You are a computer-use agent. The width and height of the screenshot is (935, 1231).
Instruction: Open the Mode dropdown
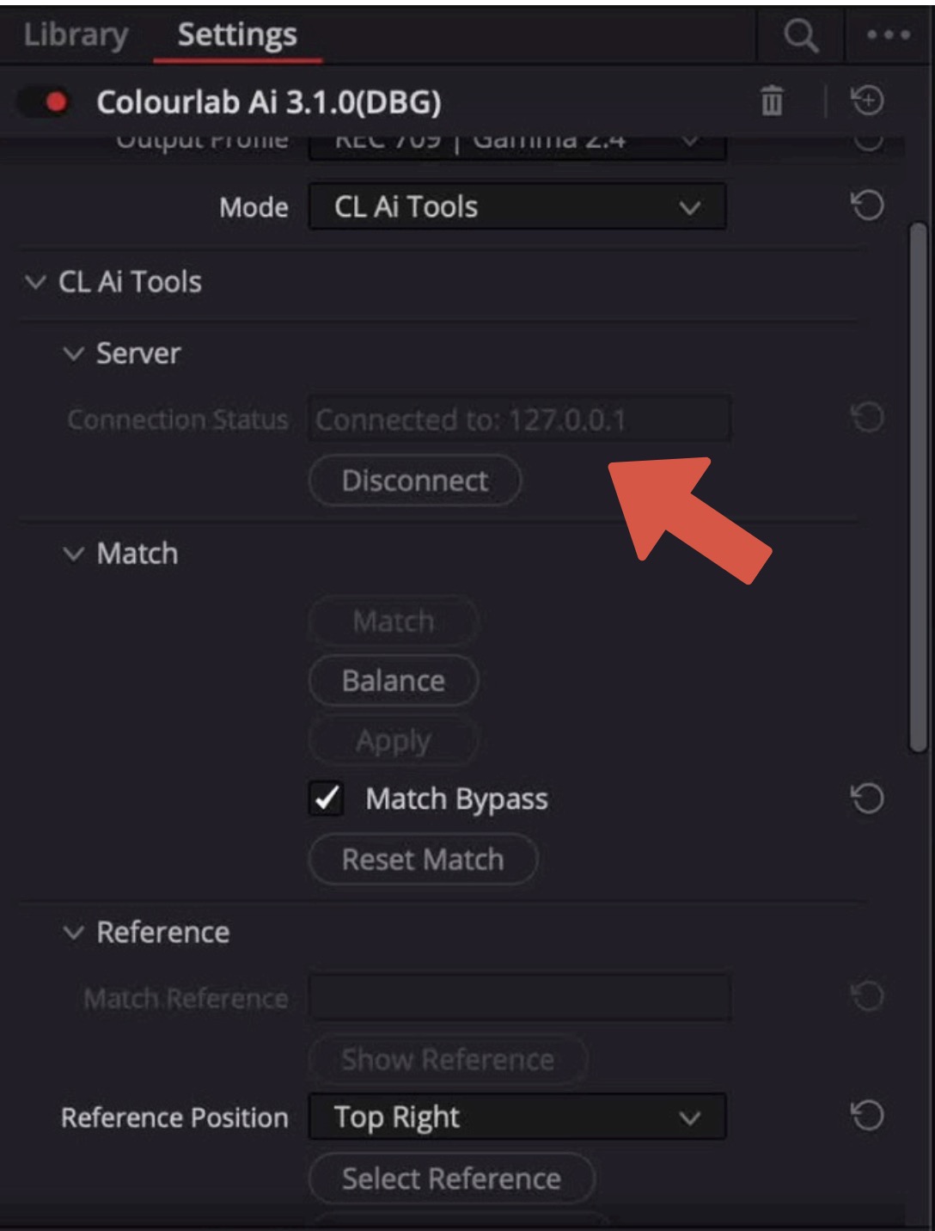517,207
